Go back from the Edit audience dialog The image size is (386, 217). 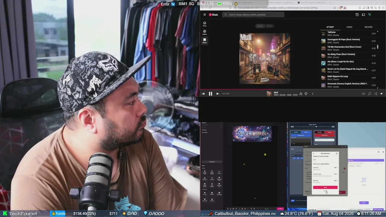314,153
